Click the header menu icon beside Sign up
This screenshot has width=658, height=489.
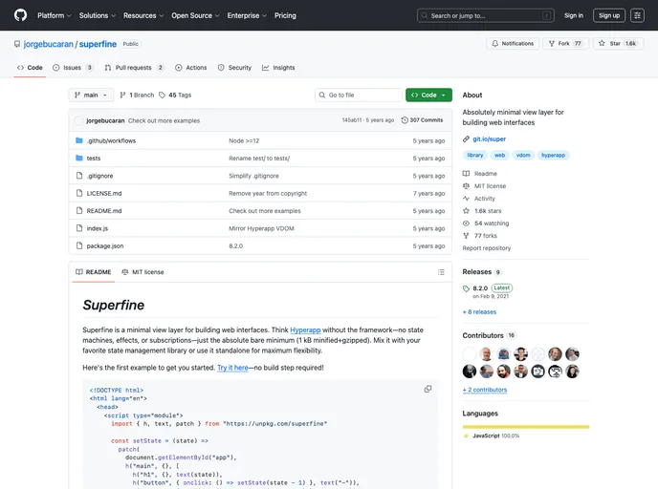[637, 15]
